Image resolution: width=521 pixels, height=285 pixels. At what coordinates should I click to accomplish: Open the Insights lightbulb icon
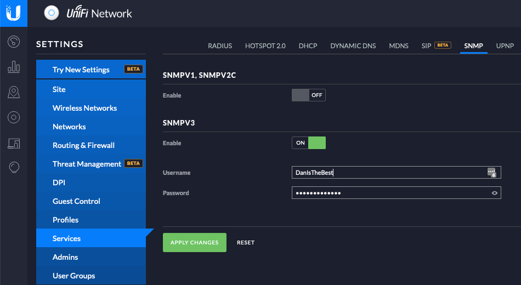click(14, 167)
